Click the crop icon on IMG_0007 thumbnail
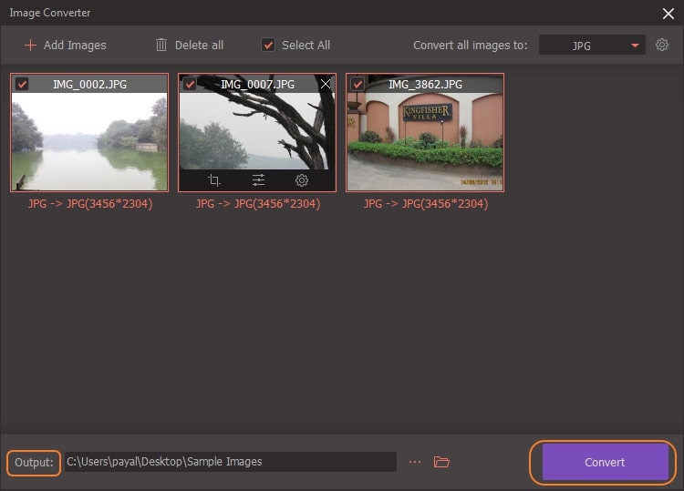The image size is (684, 491). coord(214,180)
